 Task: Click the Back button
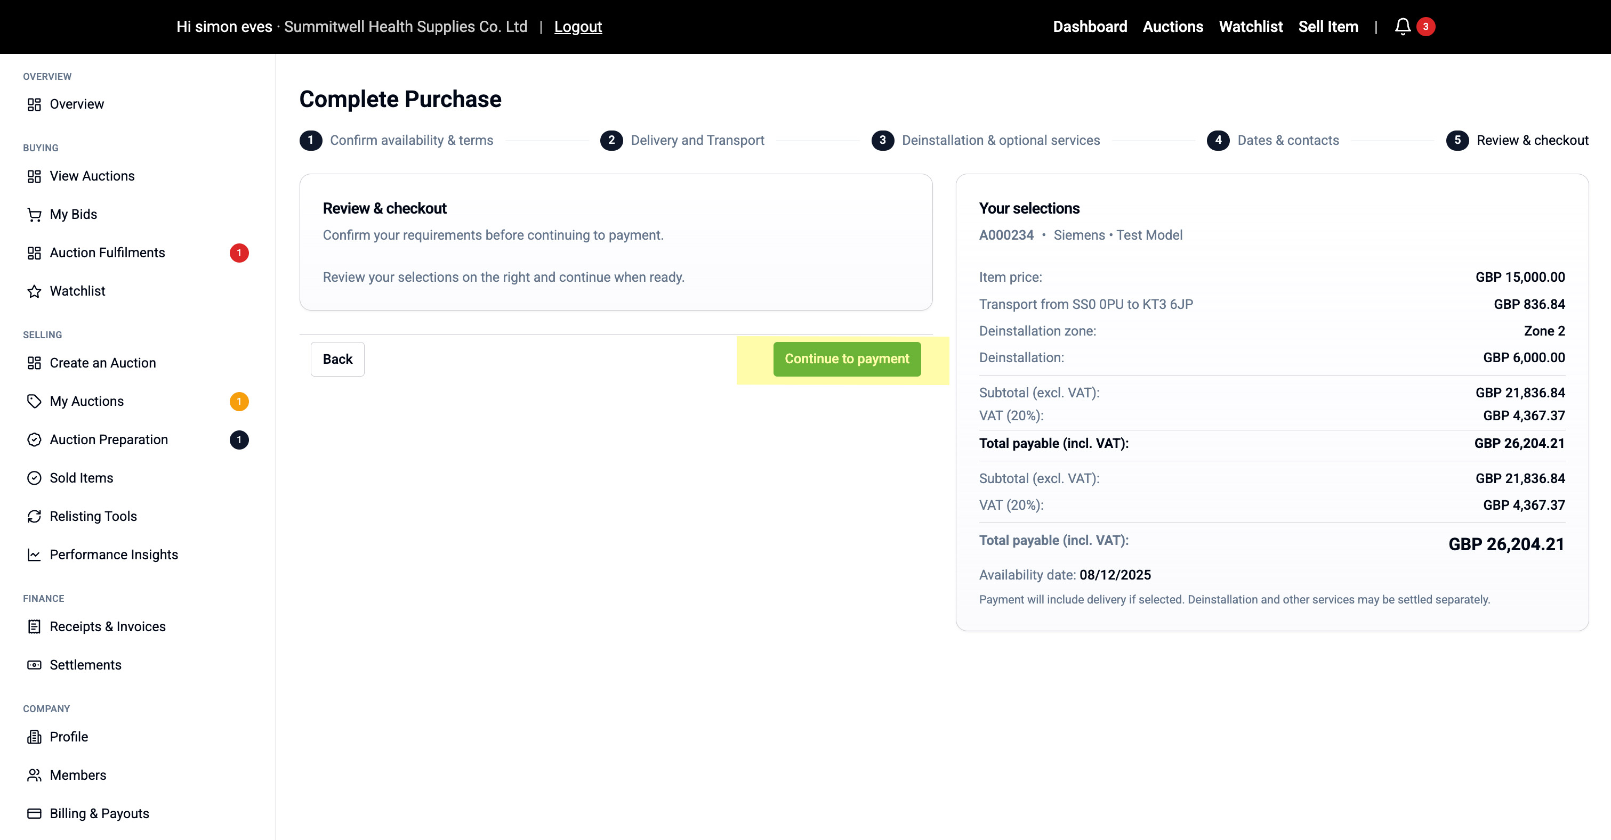(x=337, y=359)
